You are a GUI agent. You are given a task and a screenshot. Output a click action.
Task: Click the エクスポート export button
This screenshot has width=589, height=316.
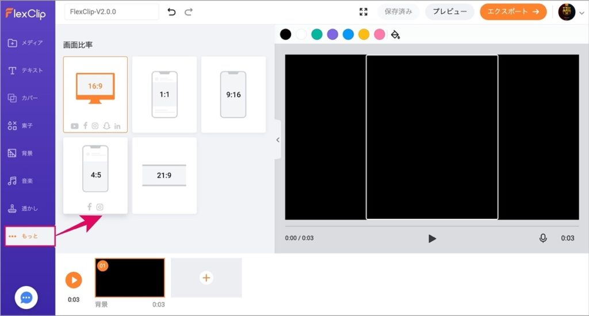[513, 11]
